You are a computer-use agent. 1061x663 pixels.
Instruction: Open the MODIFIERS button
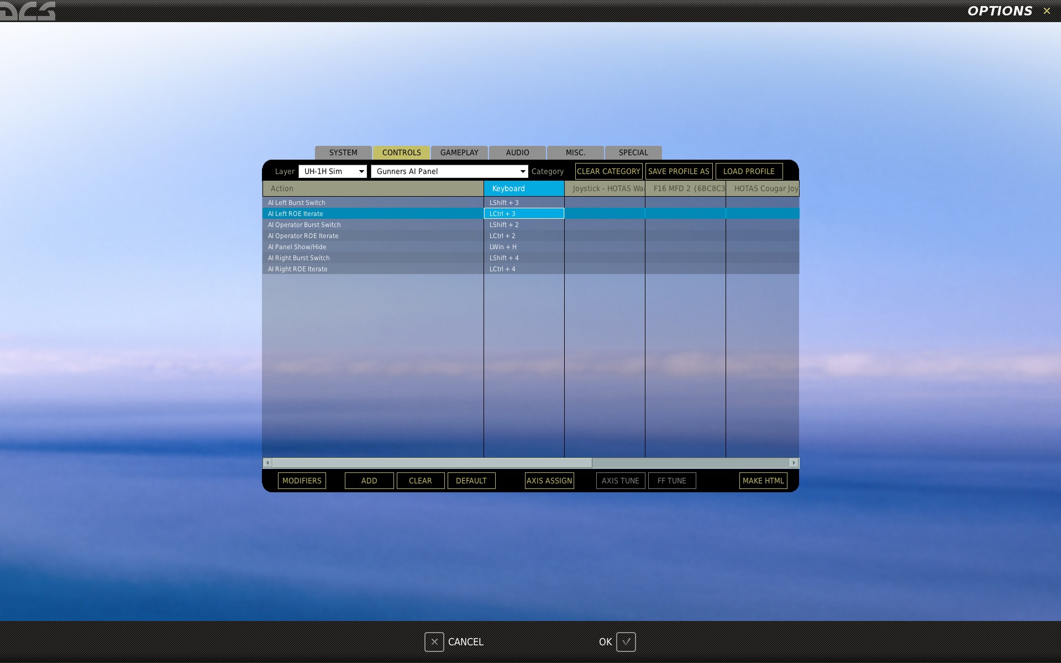[x=302, y=481]
